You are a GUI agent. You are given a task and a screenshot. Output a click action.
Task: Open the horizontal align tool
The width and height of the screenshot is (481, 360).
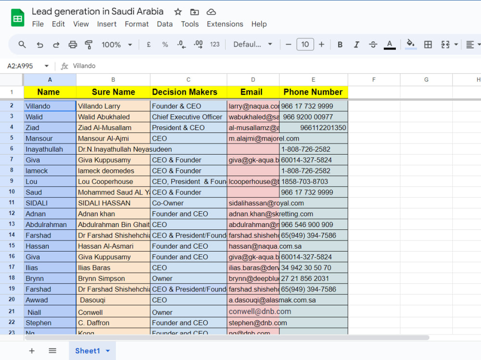click(470, 45)
